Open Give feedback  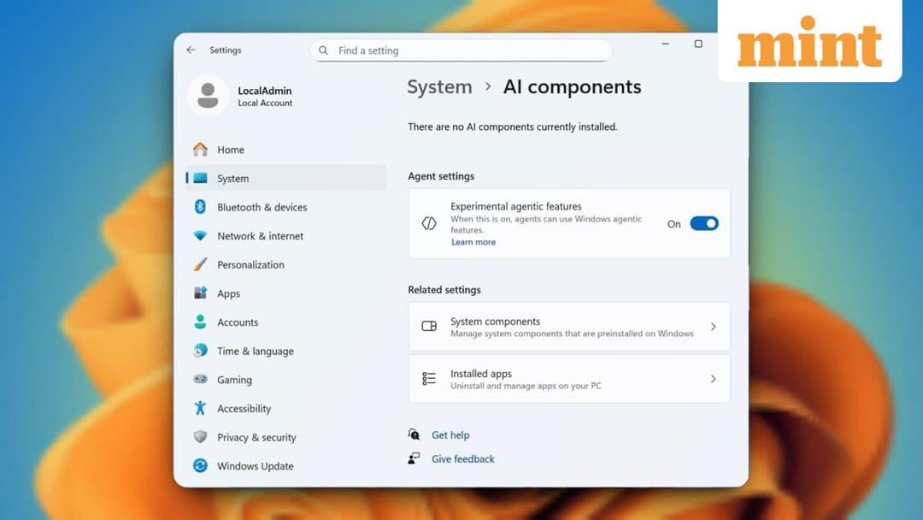click(x=462, y=458)
